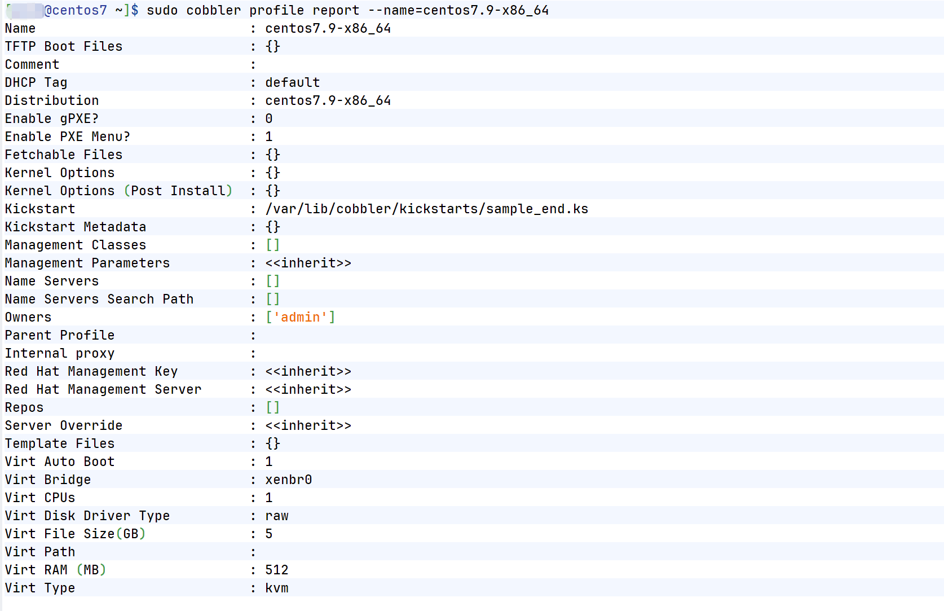Image resolution: width=944 pixels, height=611 pixels.
Task: Click the kickstart path sample_end.ks
Action: [x=426, y=209]
